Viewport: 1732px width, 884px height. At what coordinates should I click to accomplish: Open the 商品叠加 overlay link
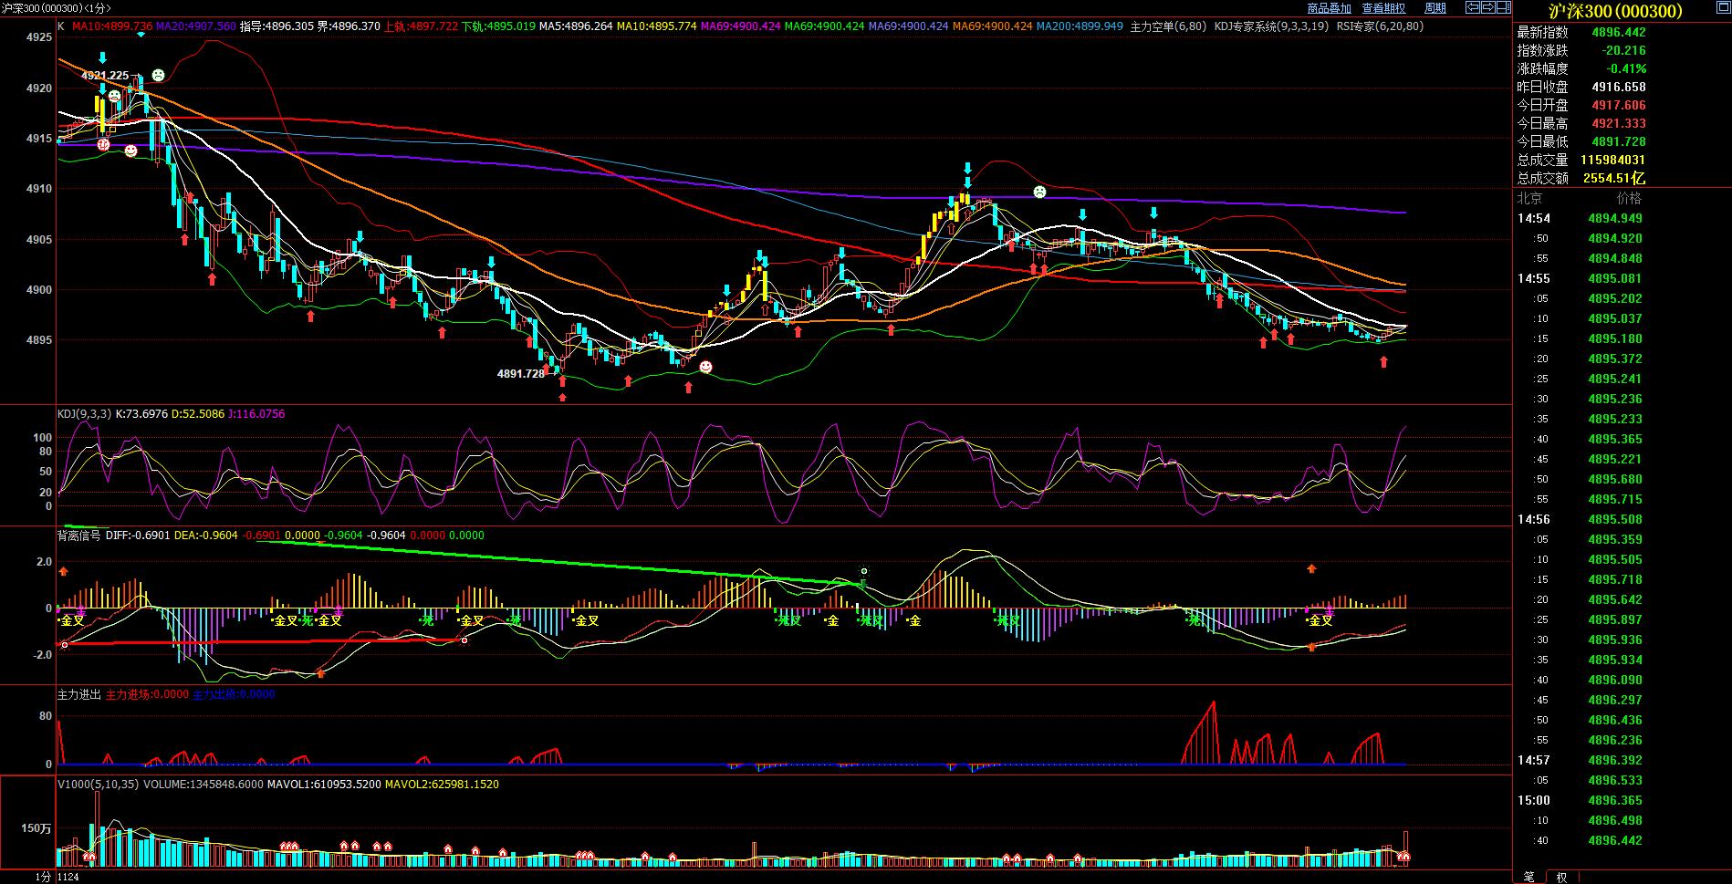pos(1329,8)
